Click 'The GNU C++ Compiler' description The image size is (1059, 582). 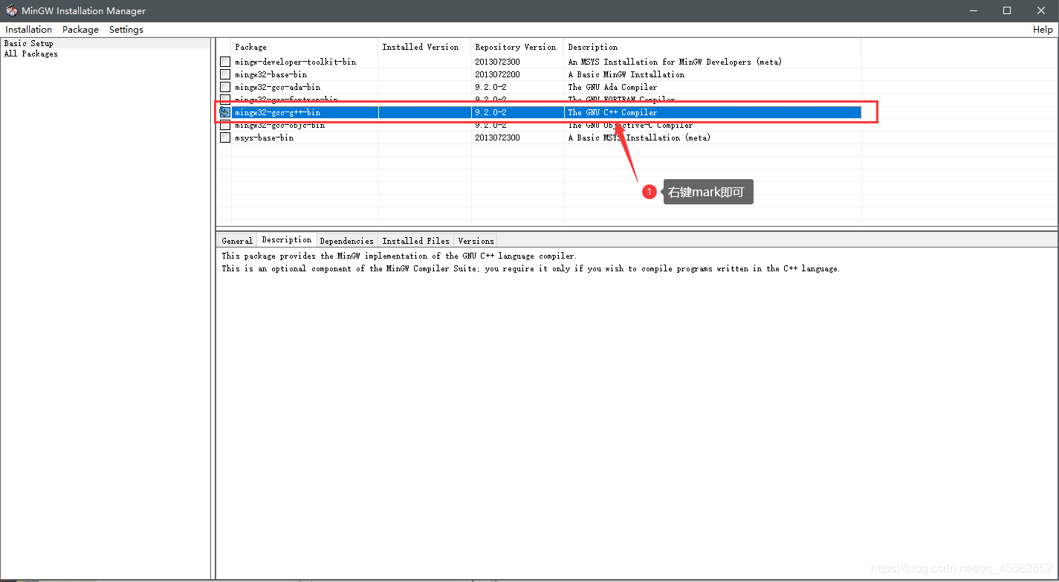coord(613,112)
